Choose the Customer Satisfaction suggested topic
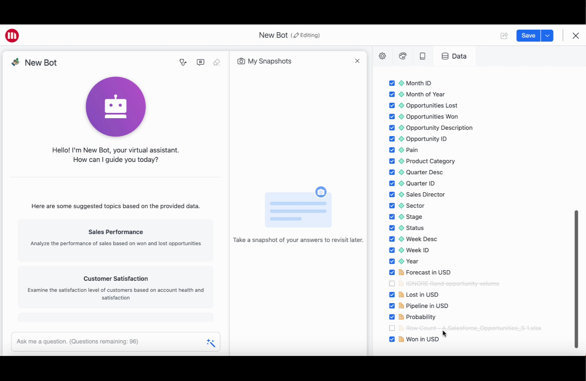The image size is (586, 381). pos(116,287)
